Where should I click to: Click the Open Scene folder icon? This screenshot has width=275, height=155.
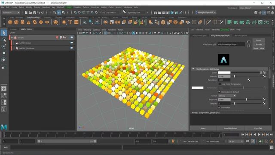pos(31,12)
